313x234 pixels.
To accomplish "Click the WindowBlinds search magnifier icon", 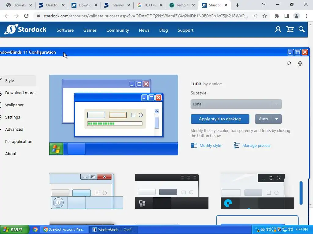I will pos(289,64).
